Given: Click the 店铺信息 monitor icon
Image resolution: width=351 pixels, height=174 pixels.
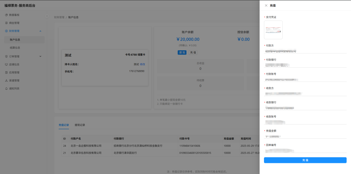Looking at the screenshot, I should click(x=6, y=64).
